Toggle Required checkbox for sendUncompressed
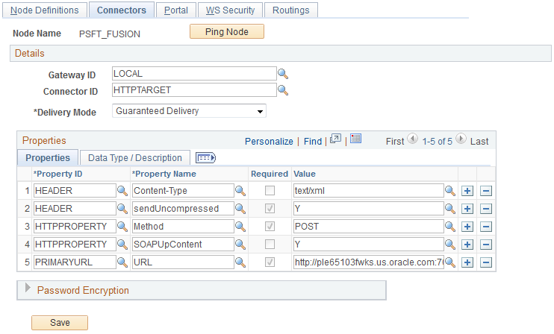 [270, 209]
